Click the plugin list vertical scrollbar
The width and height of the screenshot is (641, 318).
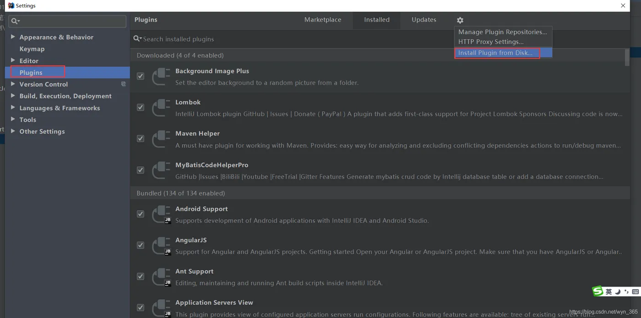coord(627,58)
